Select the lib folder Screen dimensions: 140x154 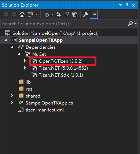[28, 82]
